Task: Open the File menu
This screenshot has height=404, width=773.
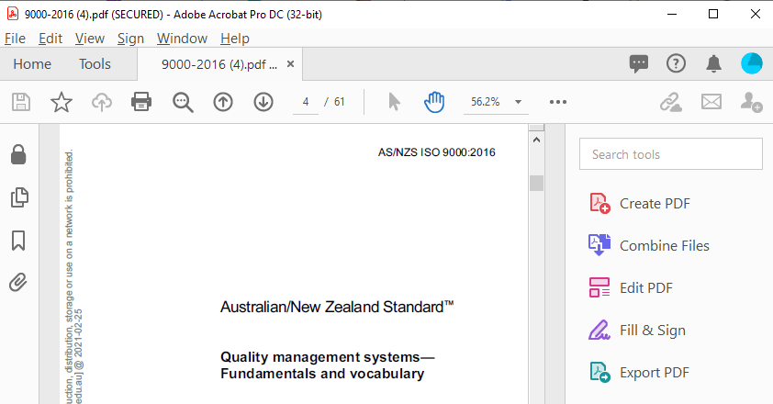Action: click(x=15, y=39)
